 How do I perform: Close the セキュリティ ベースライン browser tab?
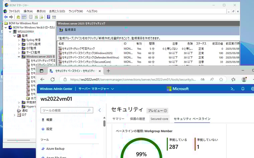pos(100,71)
